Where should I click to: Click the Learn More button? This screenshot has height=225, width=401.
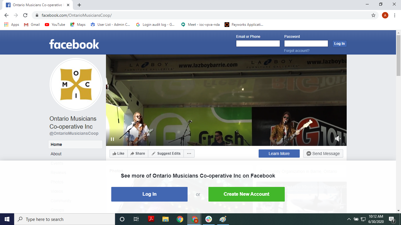pos(279,154)
